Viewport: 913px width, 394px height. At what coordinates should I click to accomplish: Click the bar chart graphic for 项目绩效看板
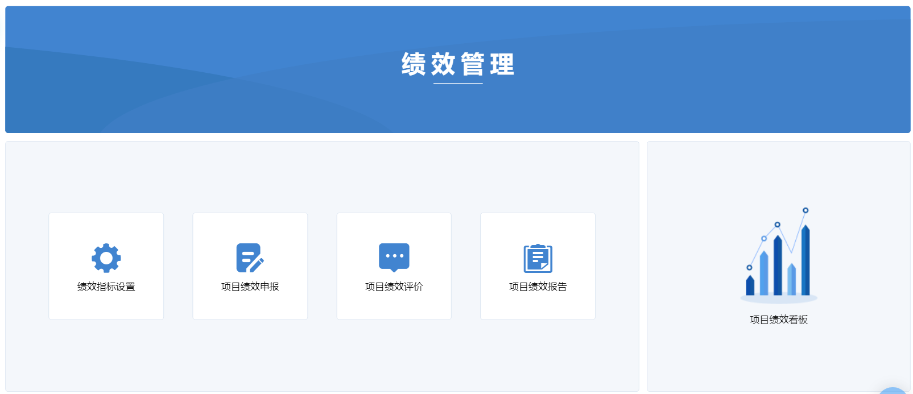[x=779, y=255]
